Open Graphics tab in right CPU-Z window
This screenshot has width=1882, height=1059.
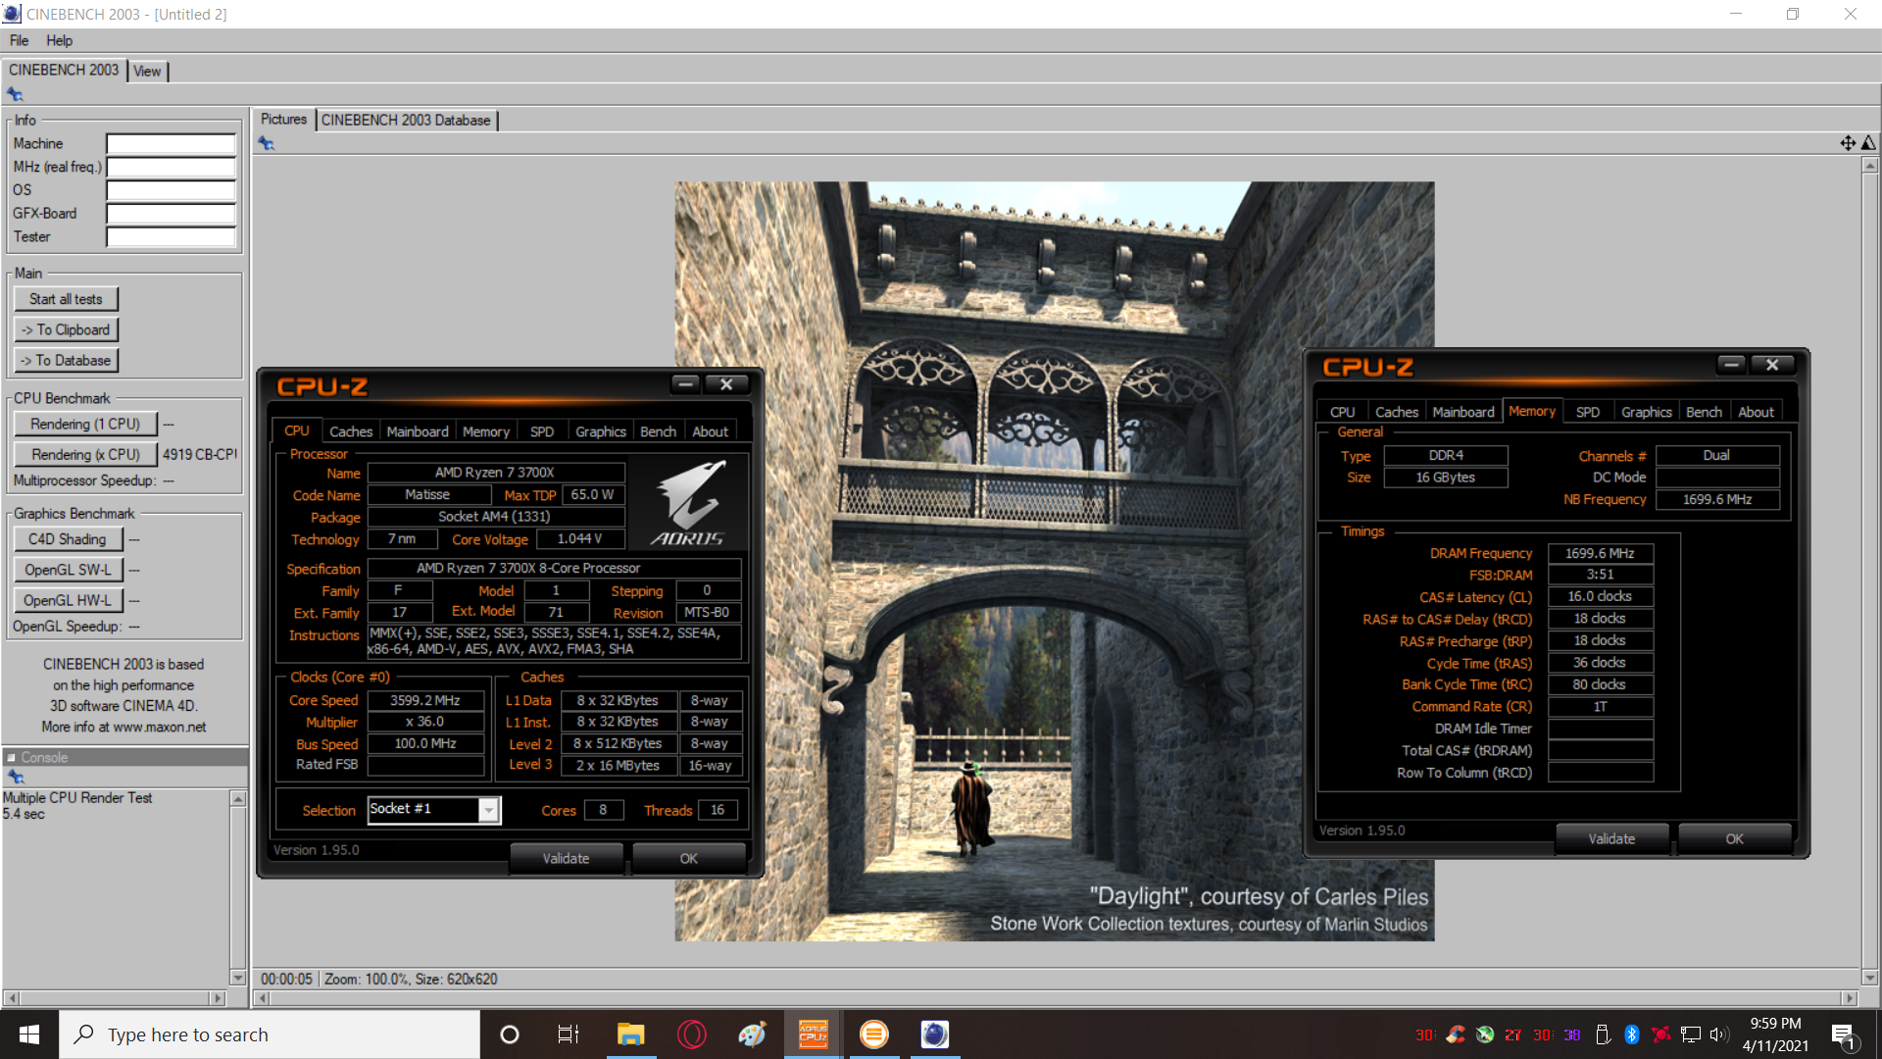tap(1647, 412)
